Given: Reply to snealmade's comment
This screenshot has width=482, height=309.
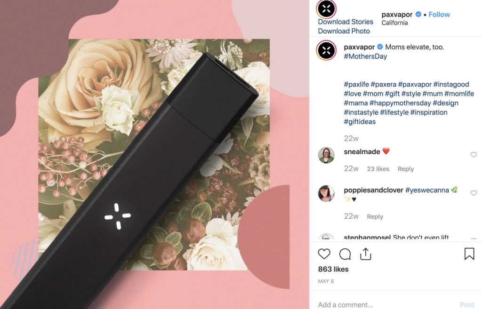Looking at the screenshot, I should pos(405,169).
